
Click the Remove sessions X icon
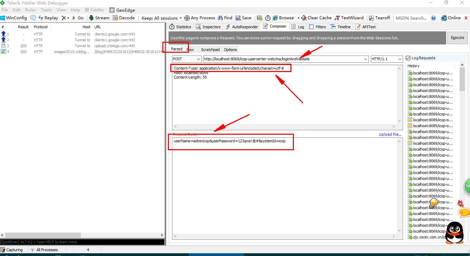point(64,18)
